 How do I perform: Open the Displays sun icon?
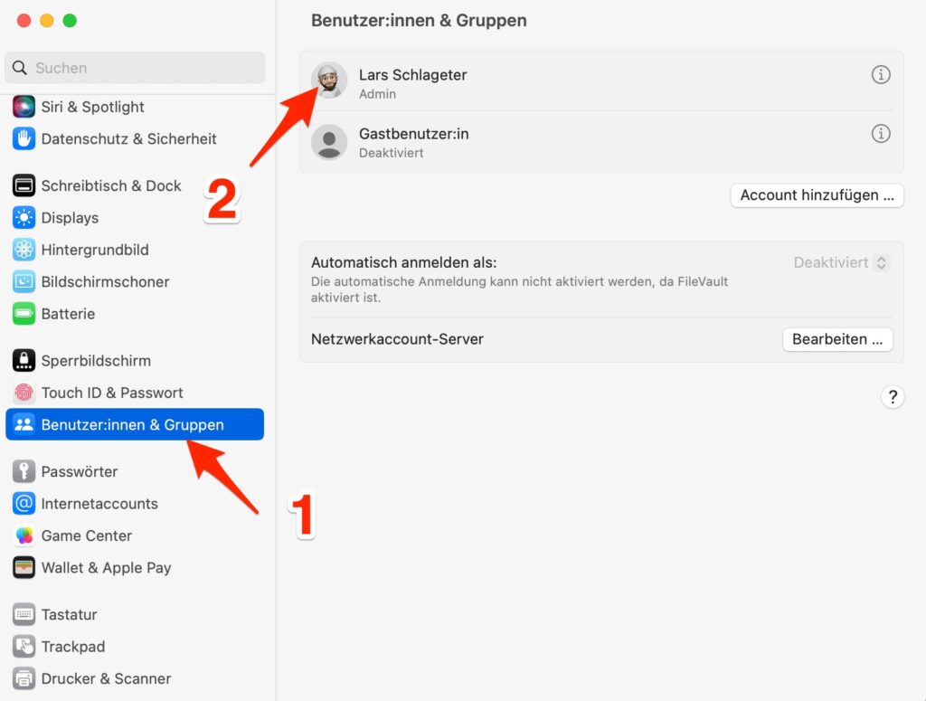point(24,218)
